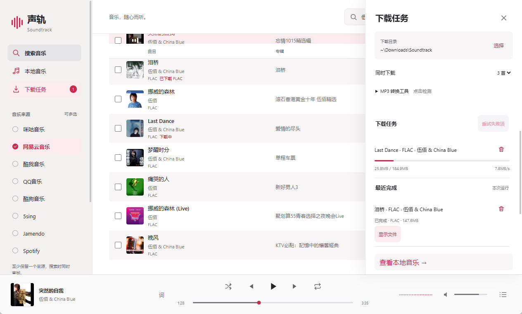The width and height of the screenshot is (522, 314).
Task: Delete the completed 泪桥 download entry
Action: click(501, 209)
